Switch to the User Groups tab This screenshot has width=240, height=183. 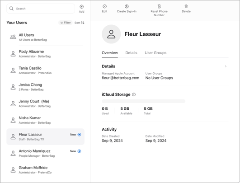[x=155, y=53]
